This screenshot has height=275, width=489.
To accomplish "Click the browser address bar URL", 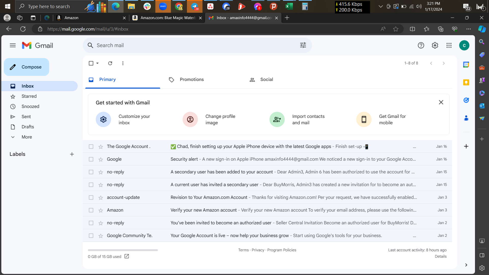I will click(88, 29).
